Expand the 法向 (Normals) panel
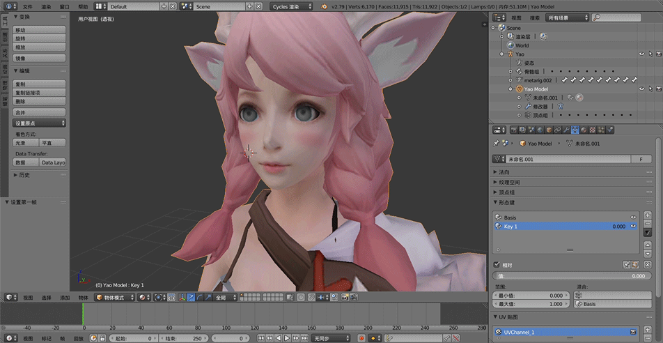This screenshot has width=663, height=343. click(504, 172)
